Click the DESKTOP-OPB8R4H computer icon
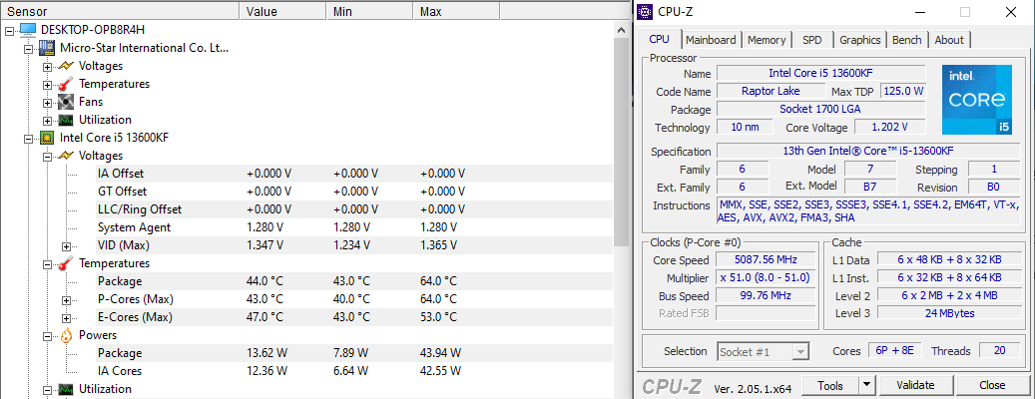Image resolution: width=1035 pixels, height=399 pixels. (x=27, y=30)
